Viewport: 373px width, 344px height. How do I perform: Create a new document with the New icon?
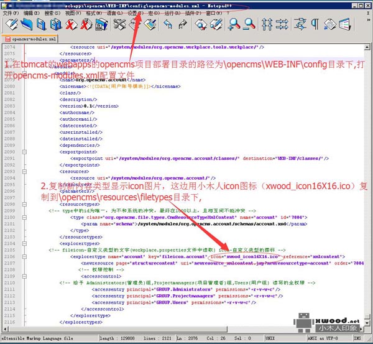click(11, 24)
